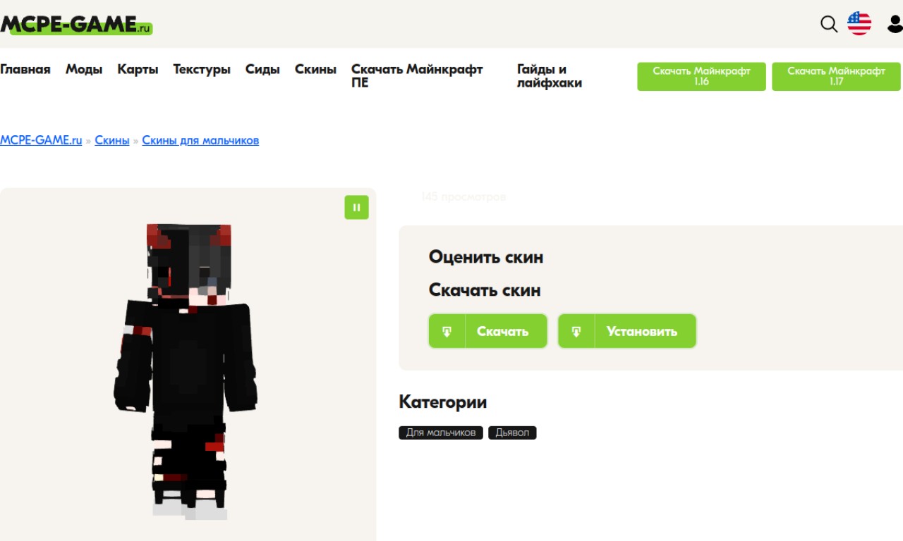This screenshot has height=541, width=903.
Task: Follow MCPE-GAME.ru breadcrumb link
Action: [41, 140]
